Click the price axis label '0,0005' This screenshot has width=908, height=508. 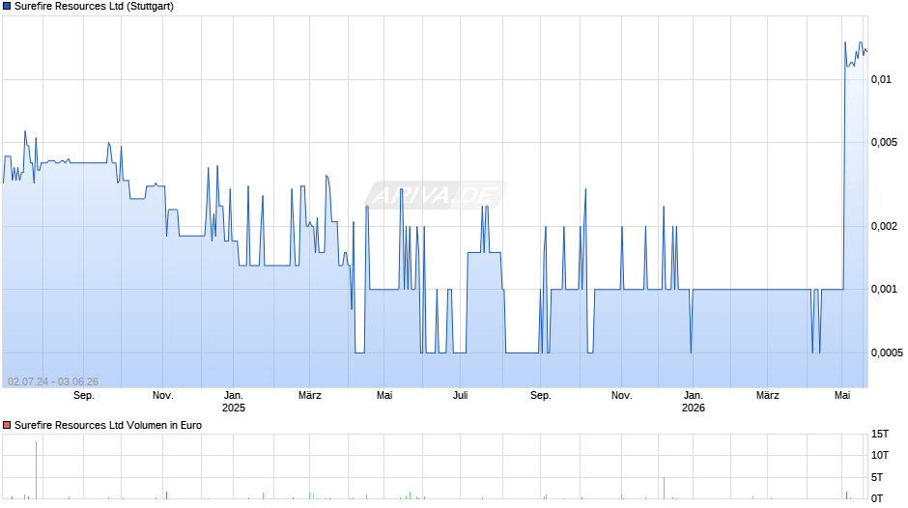click(x=887, y=353)
